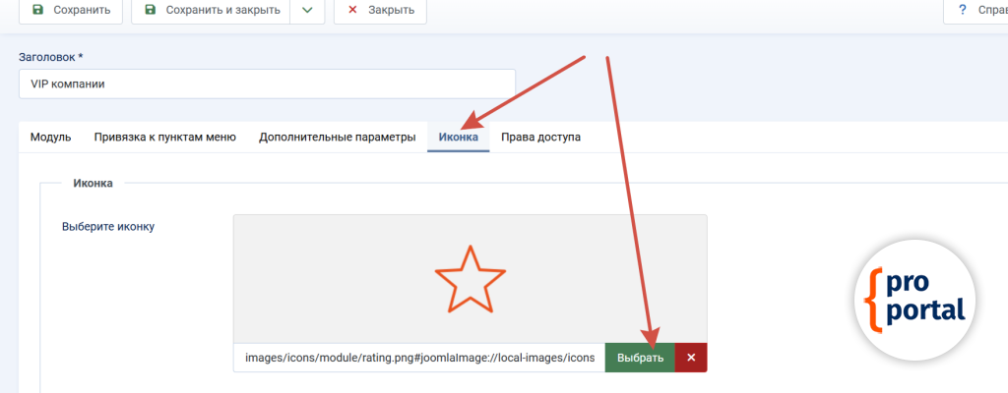Click the floppy disk icon on Сохранить

(x=37, y=10)
